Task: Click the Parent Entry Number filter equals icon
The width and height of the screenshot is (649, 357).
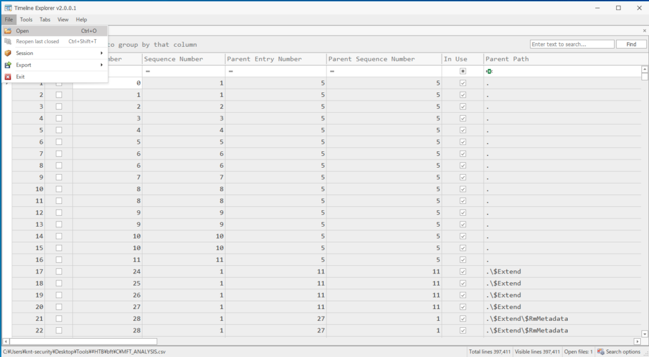Action: [x=231, y=72]
